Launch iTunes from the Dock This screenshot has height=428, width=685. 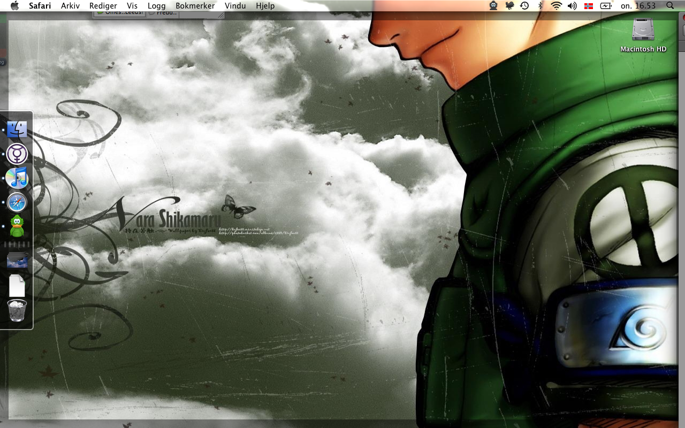(x=17, y=178)
